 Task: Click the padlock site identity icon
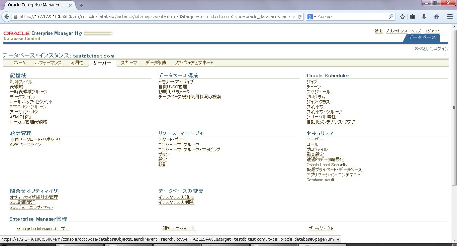pyautogui.click(x=15, y=17)
